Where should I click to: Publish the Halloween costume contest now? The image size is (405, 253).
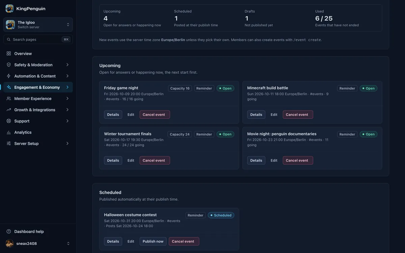pyautogui.click(x=153, y=242)
